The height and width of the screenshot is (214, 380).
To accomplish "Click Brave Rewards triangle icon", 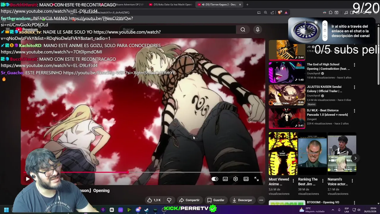I will pos(286,12).
